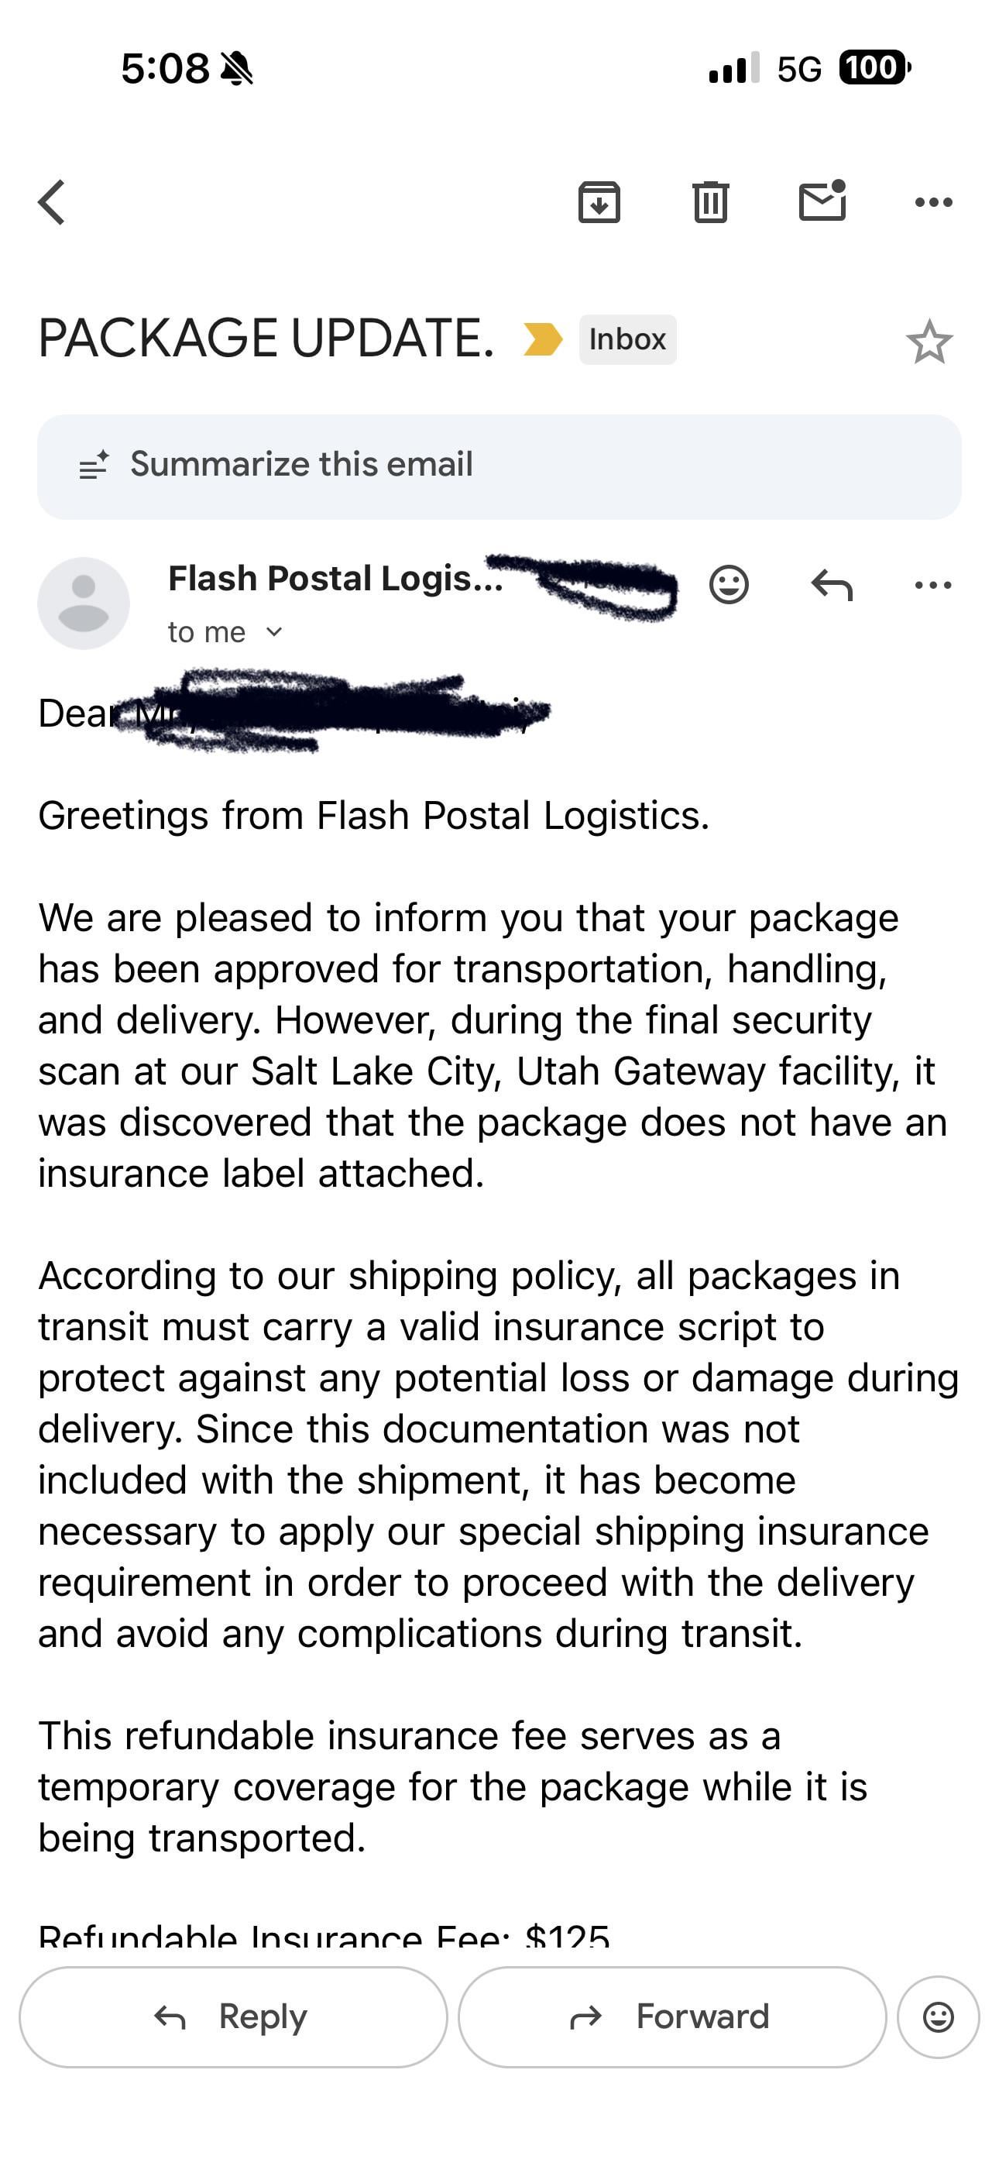The image size is (999, 2166).
Task: Go back using the back arrow
Action: pos(52,203)
